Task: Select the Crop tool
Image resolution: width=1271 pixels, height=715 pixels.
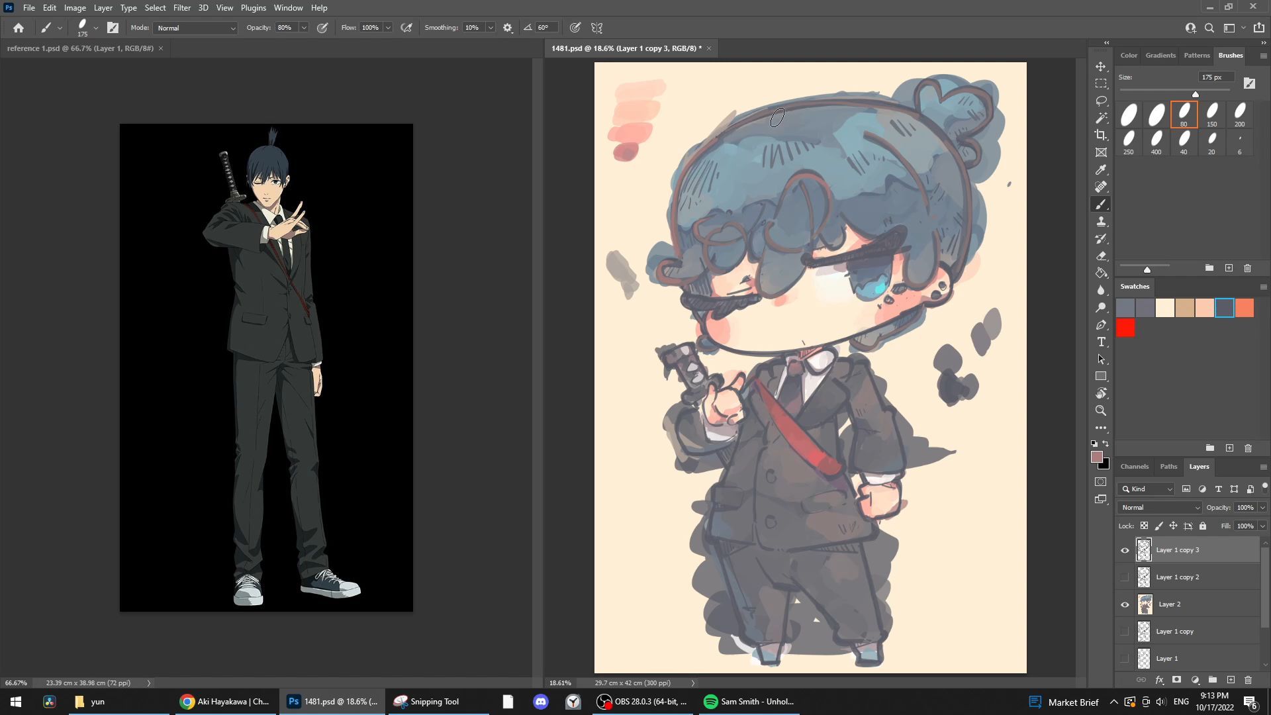Action: (1101, 136)
